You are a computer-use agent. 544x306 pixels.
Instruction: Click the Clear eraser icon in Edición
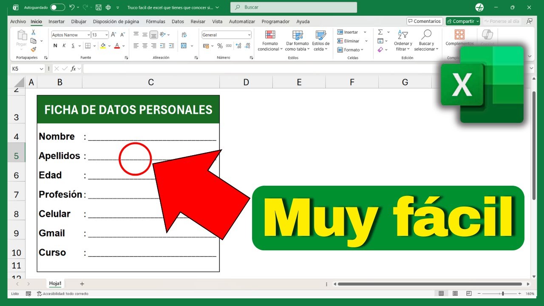coord(380,50)
